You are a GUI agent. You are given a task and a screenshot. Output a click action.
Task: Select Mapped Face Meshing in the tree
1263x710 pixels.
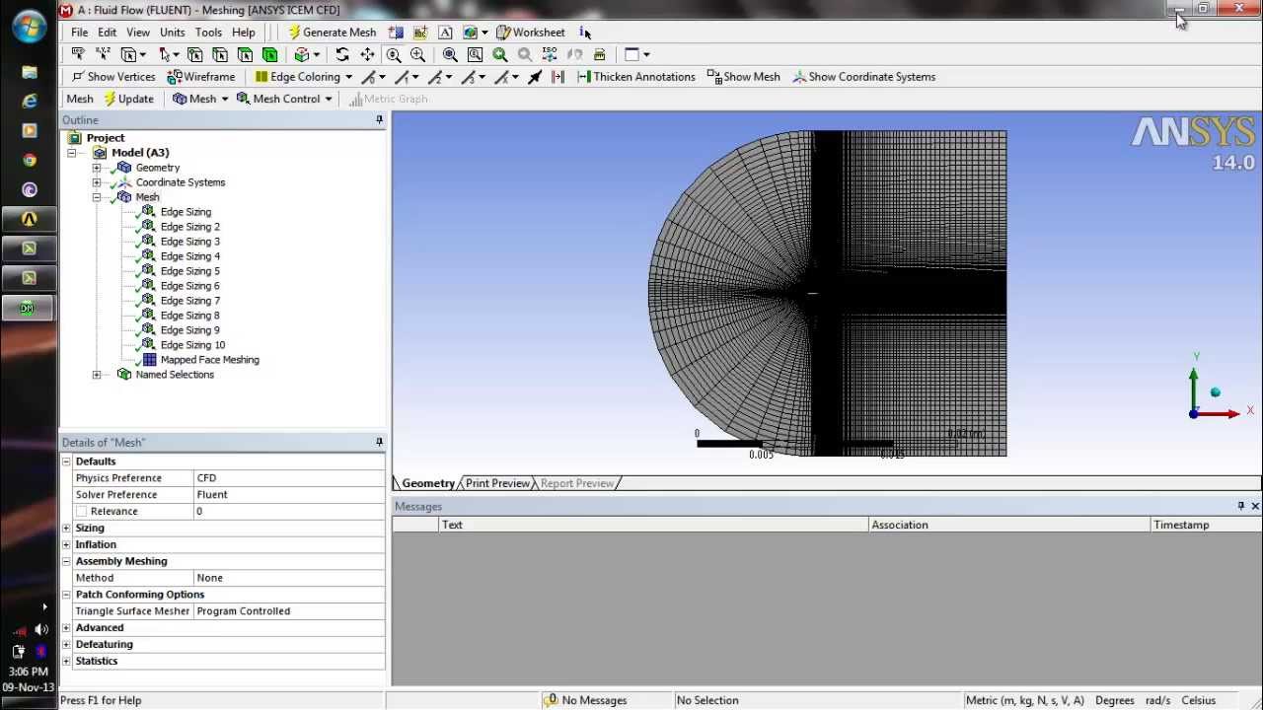pos(209,360)
